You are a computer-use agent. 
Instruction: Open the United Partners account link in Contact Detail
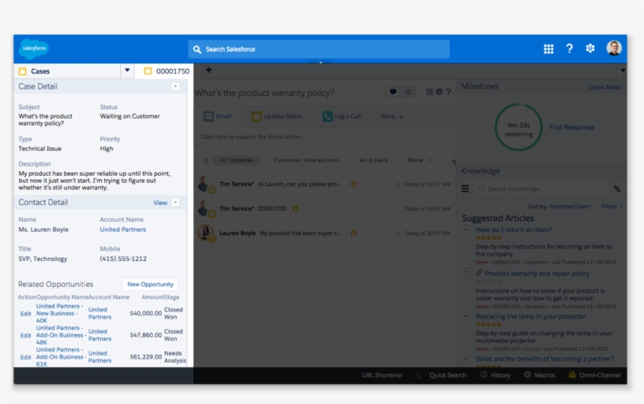point(123,230)
